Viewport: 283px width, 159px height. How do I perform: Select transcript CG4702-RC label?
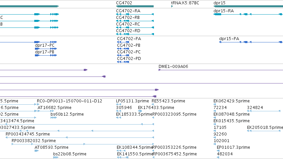pyautogui.click(x=128, y=24)
